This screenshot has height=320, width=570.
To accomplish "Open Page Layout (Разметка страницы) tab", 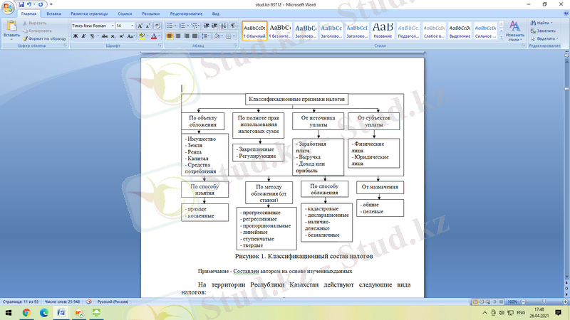I will 89,14.
